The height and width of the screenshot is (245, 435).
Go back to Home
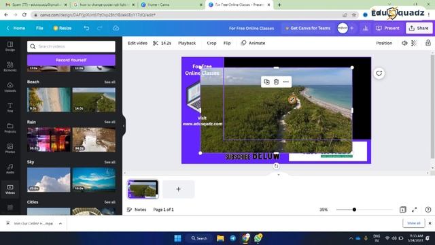pos(16,28)
